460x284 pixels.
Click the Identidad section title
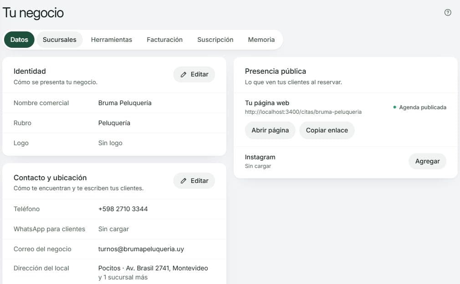30,71
